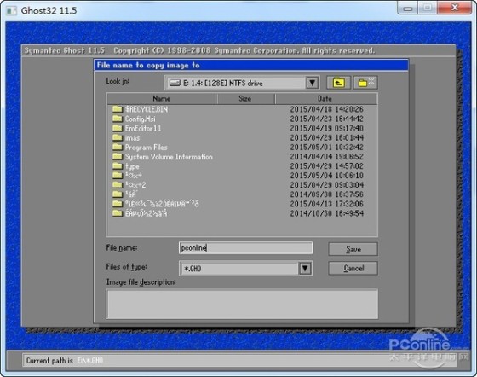477x377 pixels.
Task: Click folder icon dated 2015/04/13 17:32:06
Action: pyautogui.click(x=118, y=204)
